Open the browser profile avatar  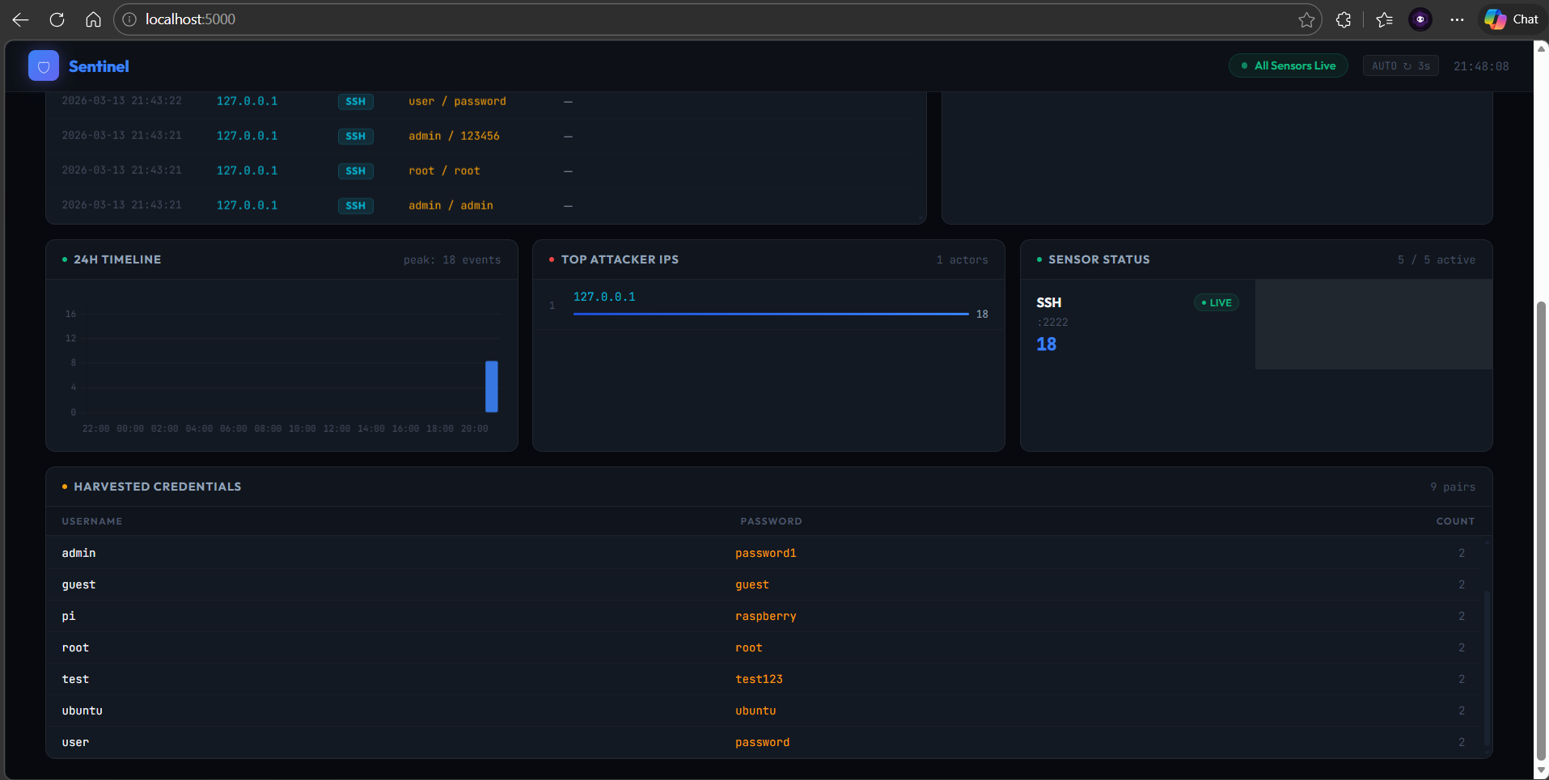[1420, 19]
